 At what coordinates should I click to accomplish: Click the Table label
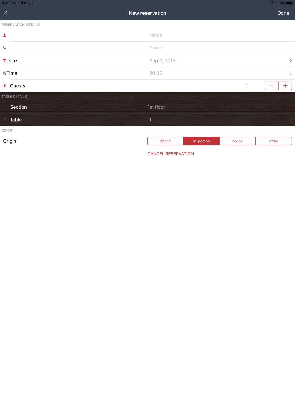coord(16,120)
